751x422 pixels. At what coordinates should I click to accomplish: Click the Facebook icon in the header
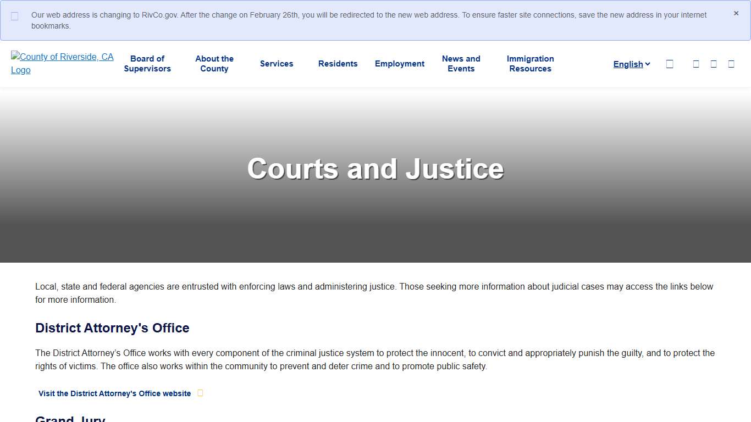pos(696,64)
